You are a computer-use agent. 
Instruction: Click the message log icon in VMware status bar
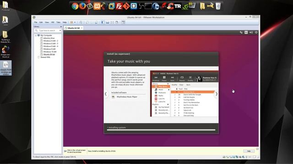point(255,157)
